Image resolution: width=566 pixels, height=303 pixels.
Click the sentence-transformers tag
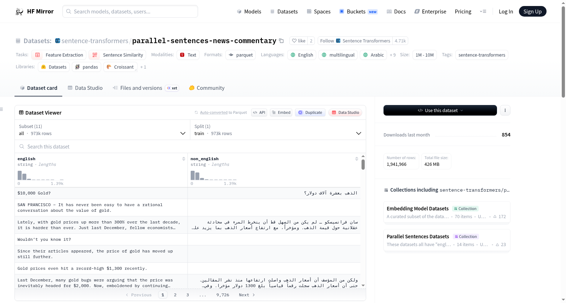[482, 55]
